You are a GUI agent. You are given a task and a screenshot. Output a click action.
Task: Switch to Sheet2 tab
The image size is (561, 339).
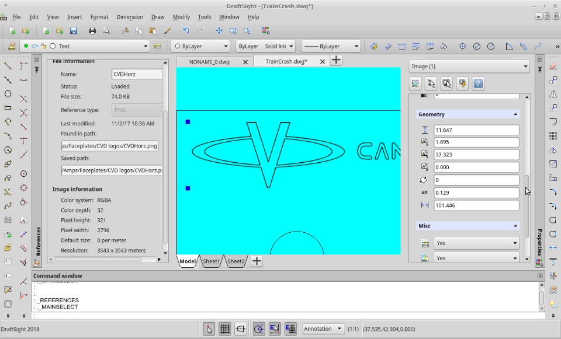[236, 261]
